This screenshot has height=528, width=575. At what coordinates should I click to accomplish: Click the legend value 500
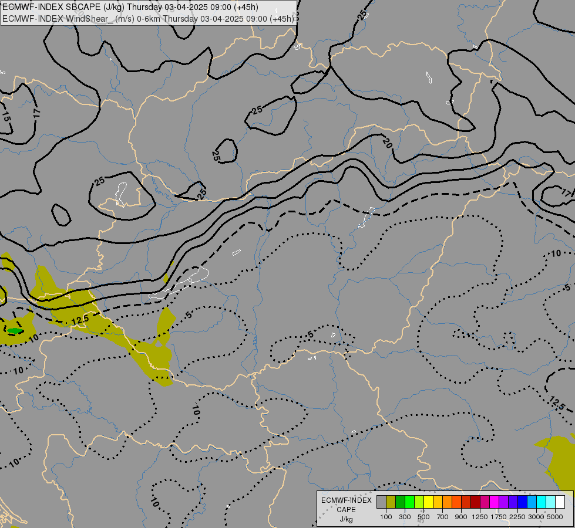click(423, 517)
